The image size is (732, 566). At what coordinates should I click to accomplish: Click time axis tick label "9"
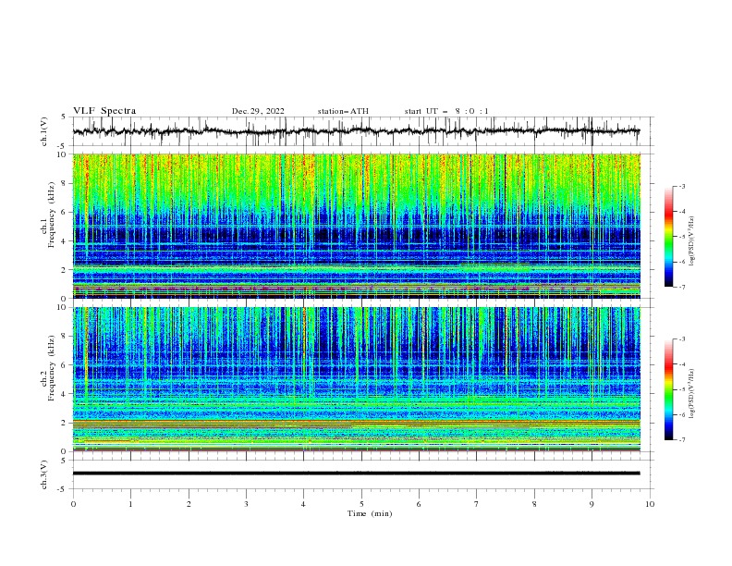click(x=592, y=504)
